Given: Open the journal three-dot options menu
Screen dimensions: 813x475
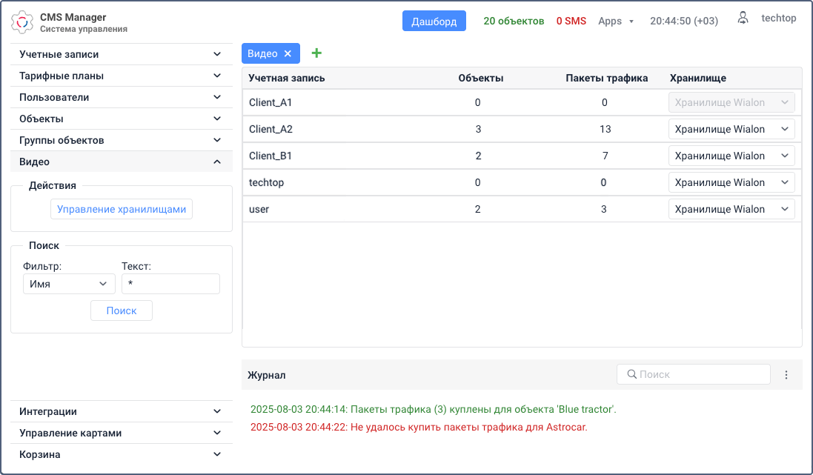Looking at the screenshot, I should coord(786,375).
